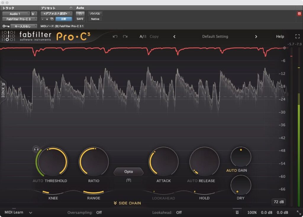
Task: Open the デフォルト設定 preset dropdown
Action: (57, 14)
